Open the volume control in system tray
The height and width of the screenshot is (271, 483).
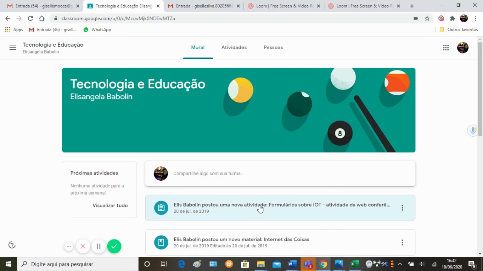(422, 264)
